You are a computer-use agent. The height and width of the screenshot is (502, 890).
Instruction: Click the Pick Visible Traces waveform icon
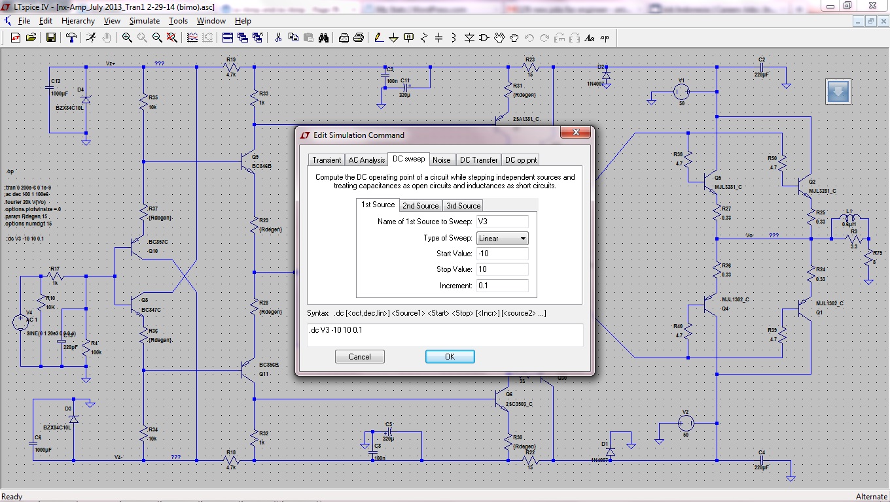[192, 38]
